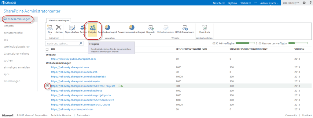The height and width of the screenshot is (118, 313).
Task: Open the more options ellipsis in the top bar
Action: [256, 3]
